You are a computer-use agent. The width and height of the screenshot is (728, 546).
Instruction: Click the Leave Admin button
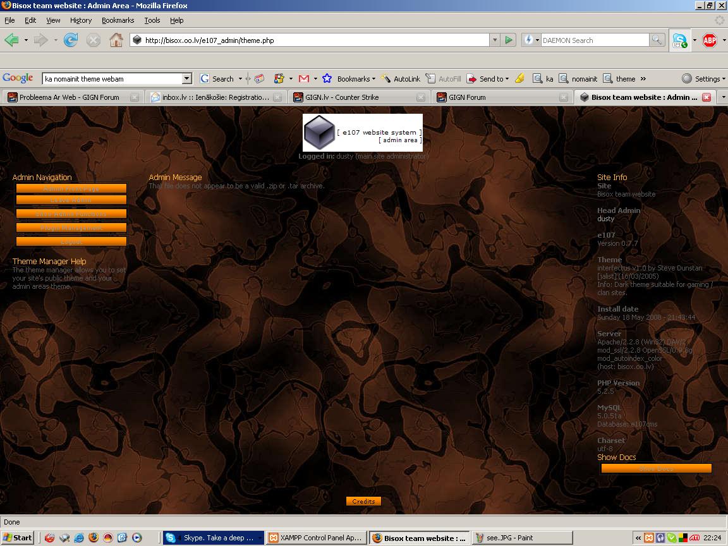(71, 200)
